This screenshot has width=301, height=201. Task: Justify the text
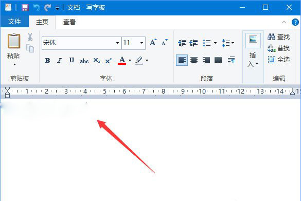click(218, 60)
